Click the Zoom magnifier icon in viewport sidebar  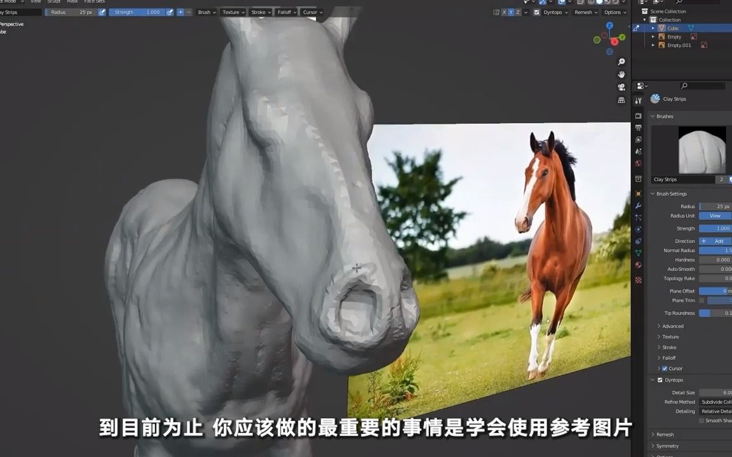(621, 62)
